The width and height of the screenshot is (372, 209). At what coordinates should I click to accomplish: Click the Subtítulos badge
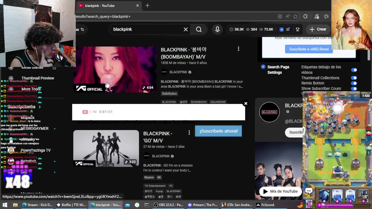click(x=169, y=93)
